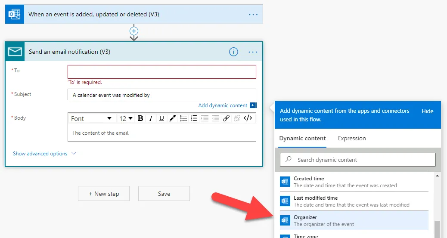Switch Body to HTML code view
The image size is (447, 238).
tap(248, 118)
